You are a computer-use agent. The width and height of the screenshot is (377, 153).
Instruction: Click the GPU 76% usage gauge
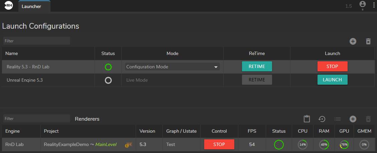coord(344,145)
